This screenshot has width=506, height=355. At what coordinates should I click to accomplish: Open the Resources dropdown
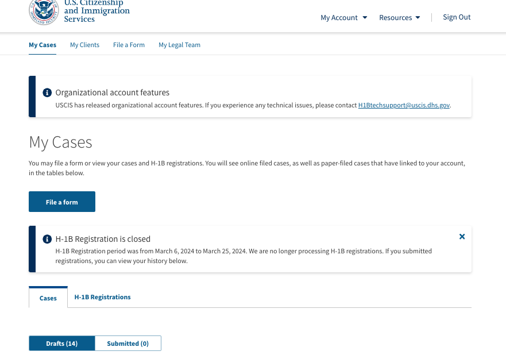[x=400, y=17]
